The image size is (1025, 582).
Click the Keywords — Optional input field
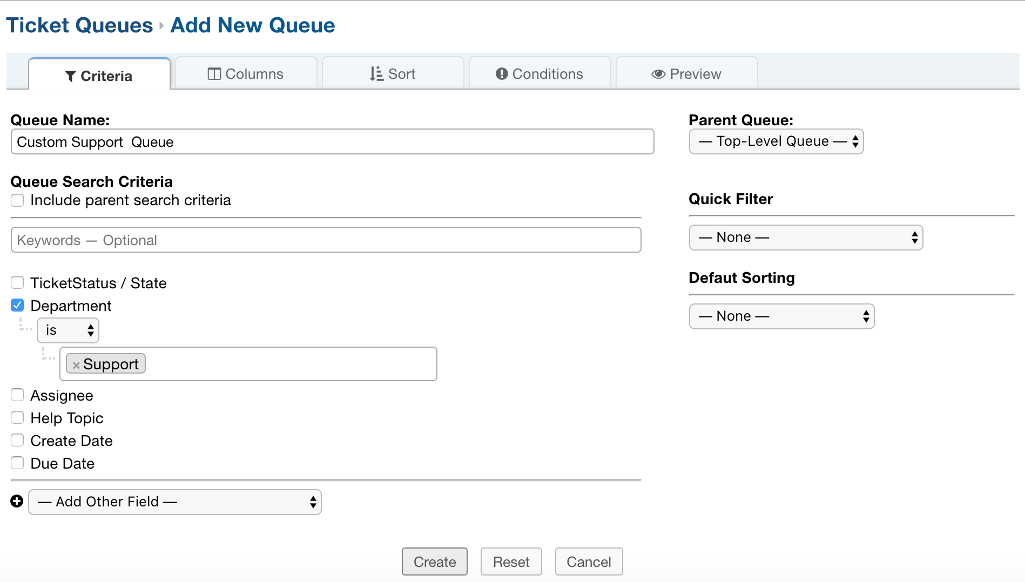point(325,240)
